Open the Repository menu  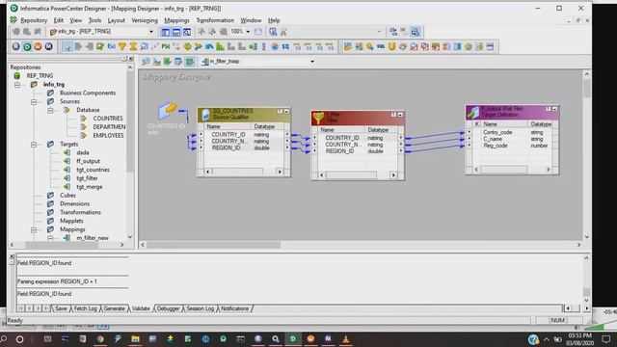pyautogui.click(x=34, y=20)
